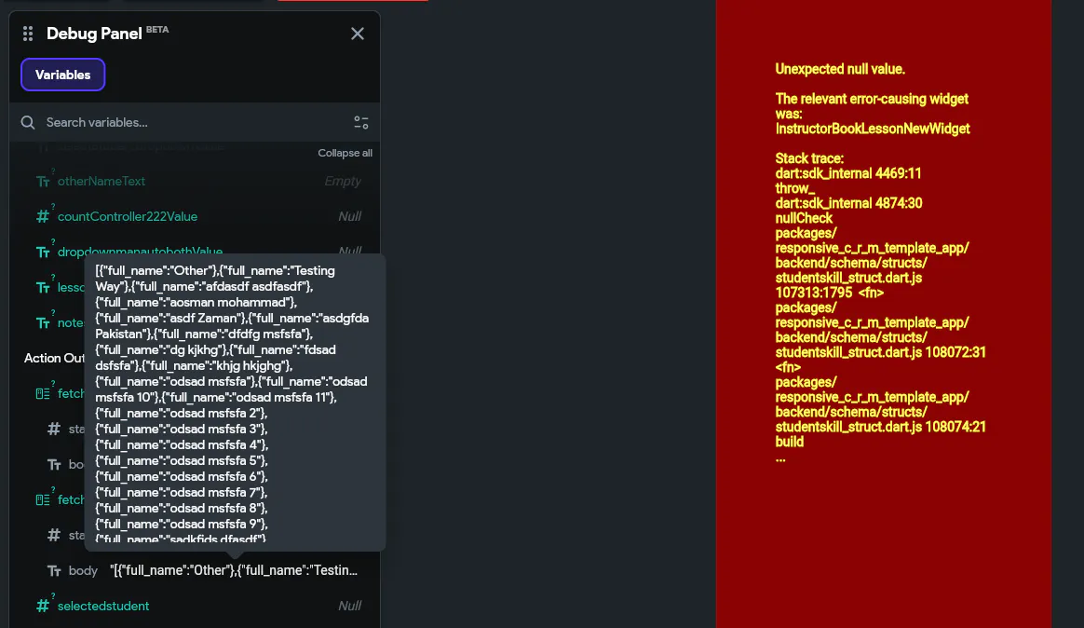Click the 'Unexpected null value.' error text

coord(840,69)
